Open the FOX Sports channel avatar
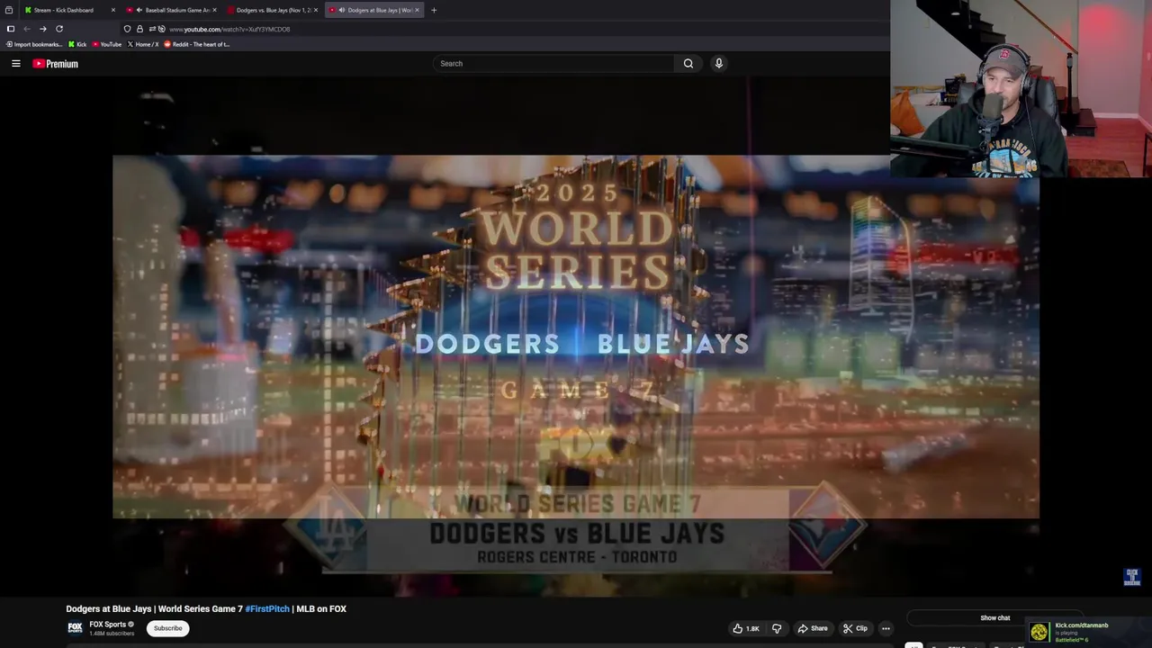This screenshot has width=1152, height=648. pos(75,628)
